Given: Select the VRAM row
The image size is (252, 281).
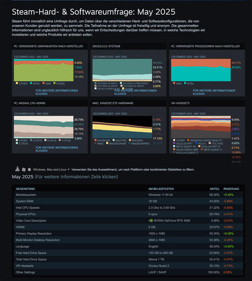Looking at the screenshot, I should 129,227.
